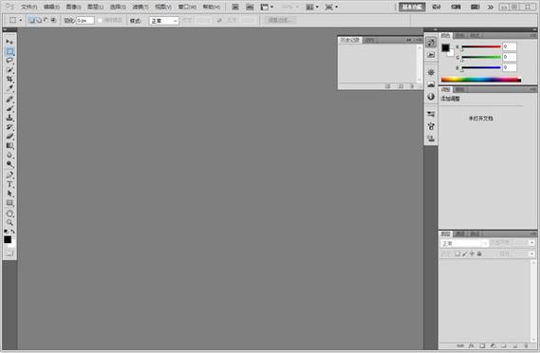540x353 pixels.
Task: Select the Zoom tool in toolbox
Action: click(x=9, y=222)
